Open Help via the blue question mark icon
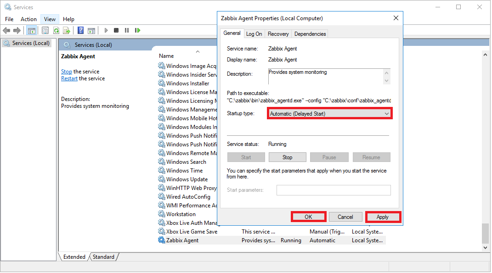This screenshot has height=273, width=492. click(81, 30)
